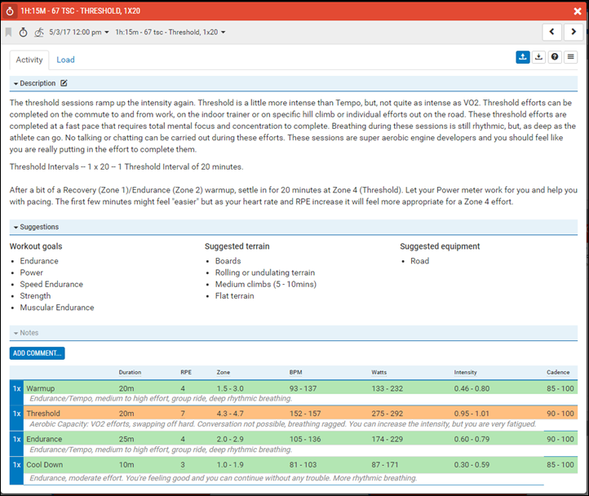Switch to the Load tab

65,60
